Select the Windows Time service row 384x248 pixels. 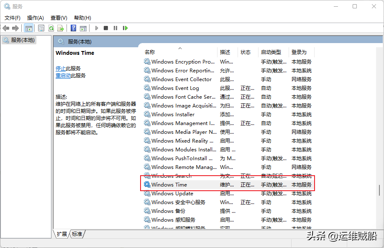(228, 184)
